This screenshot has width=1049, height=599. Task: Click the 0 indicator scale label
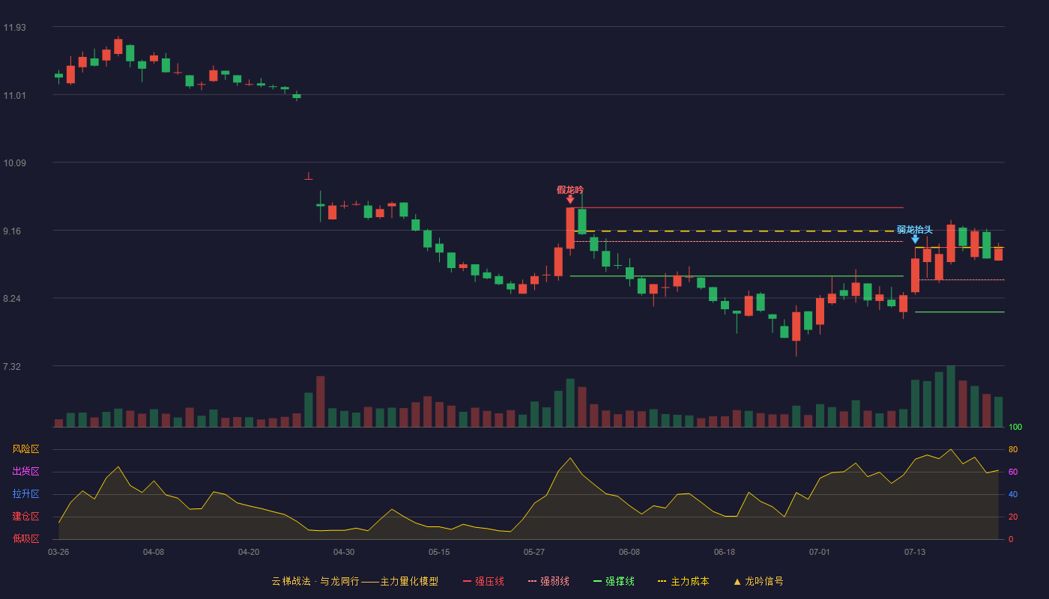click(x=1011, y=539)
